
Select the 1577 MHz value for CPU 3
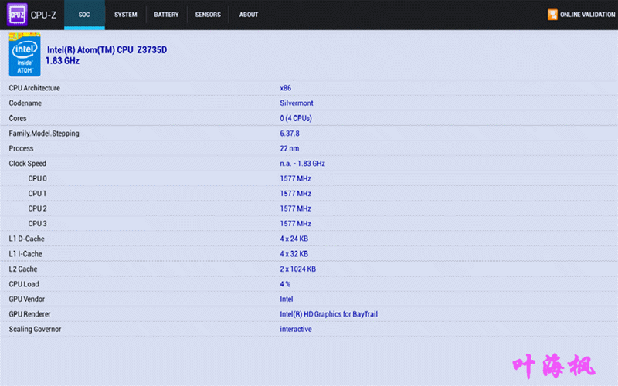[295, 223]
